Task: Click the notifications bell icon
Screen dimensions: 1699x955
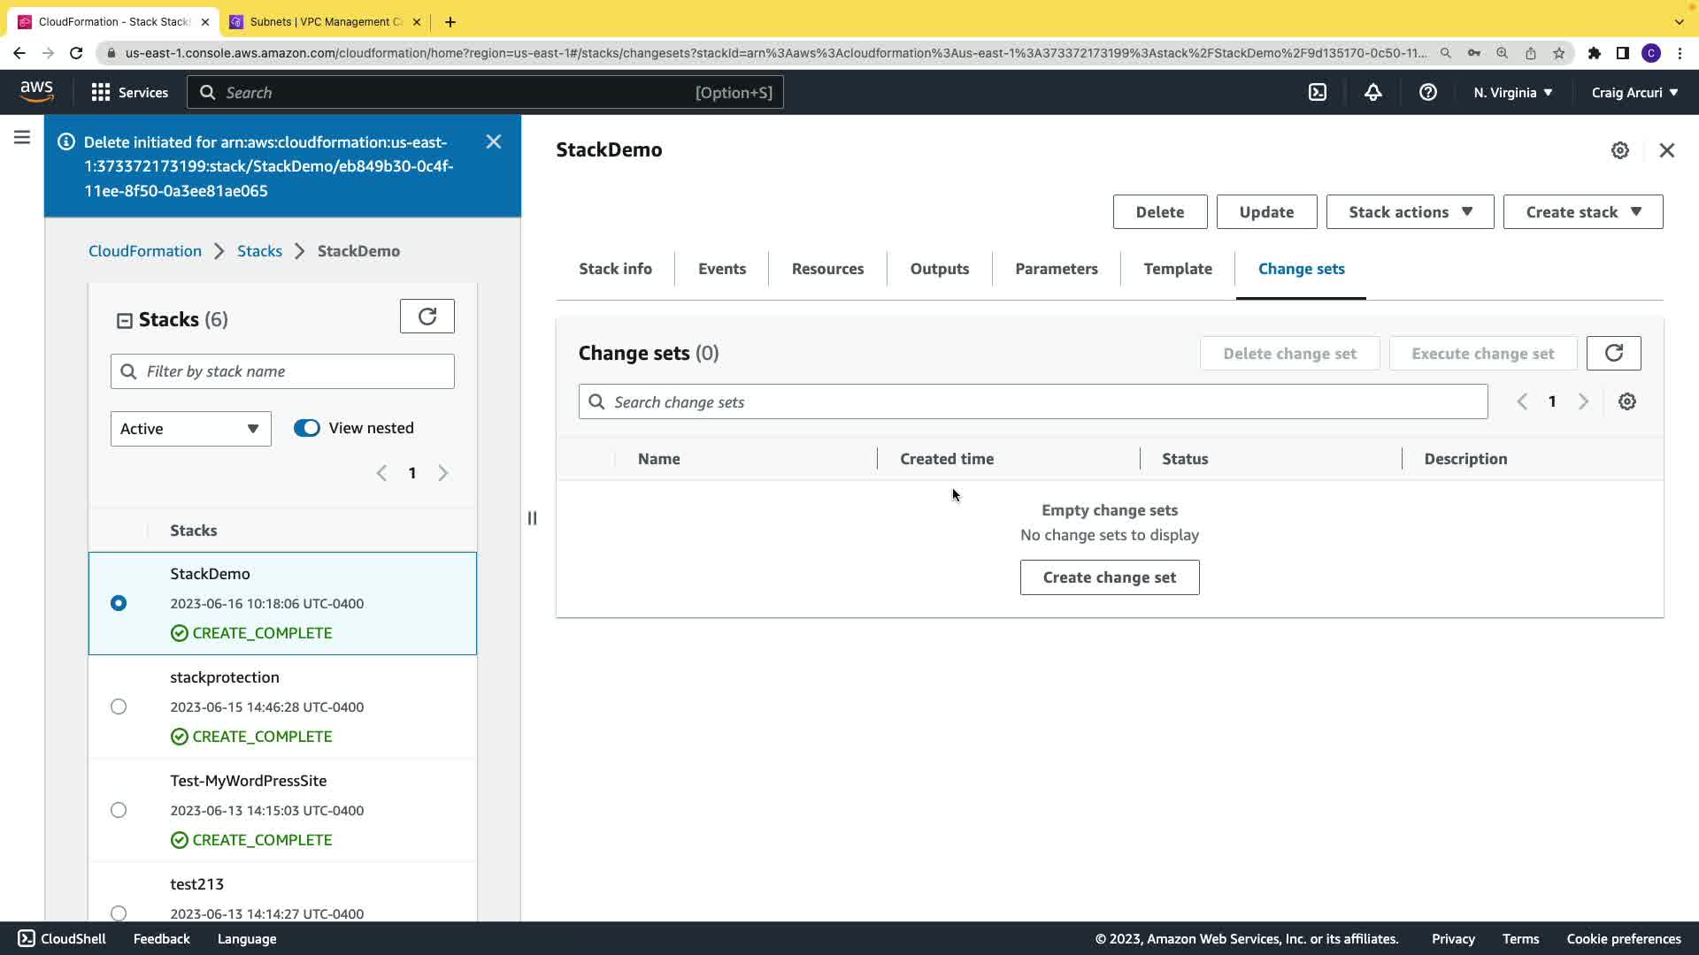Action: 1372,92
